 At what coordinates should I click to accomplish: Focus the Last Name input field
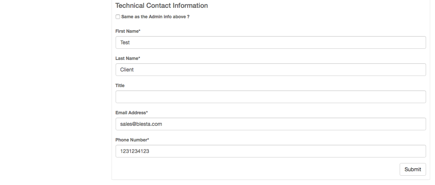tap(271, 70)
